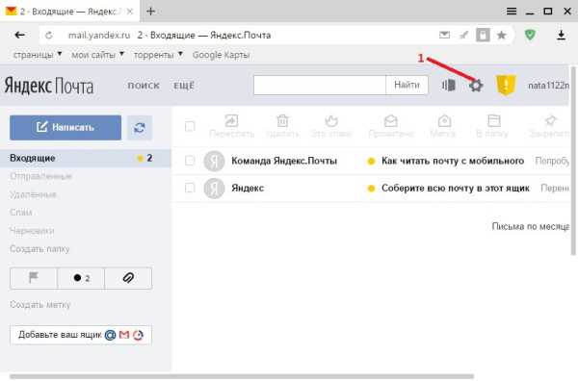This screenshot has height=381, width=578.
Task: Click the В папку move-to-folder icon
Action: pos(493,120)
